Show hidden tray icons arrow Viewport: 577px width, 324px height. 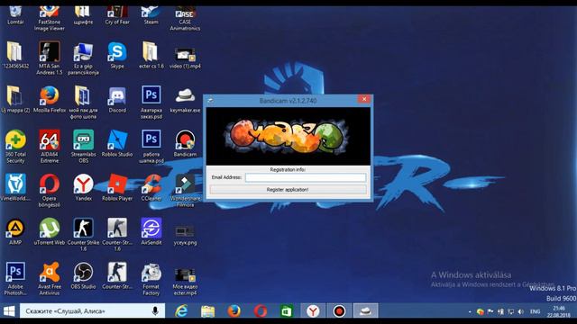470,311
